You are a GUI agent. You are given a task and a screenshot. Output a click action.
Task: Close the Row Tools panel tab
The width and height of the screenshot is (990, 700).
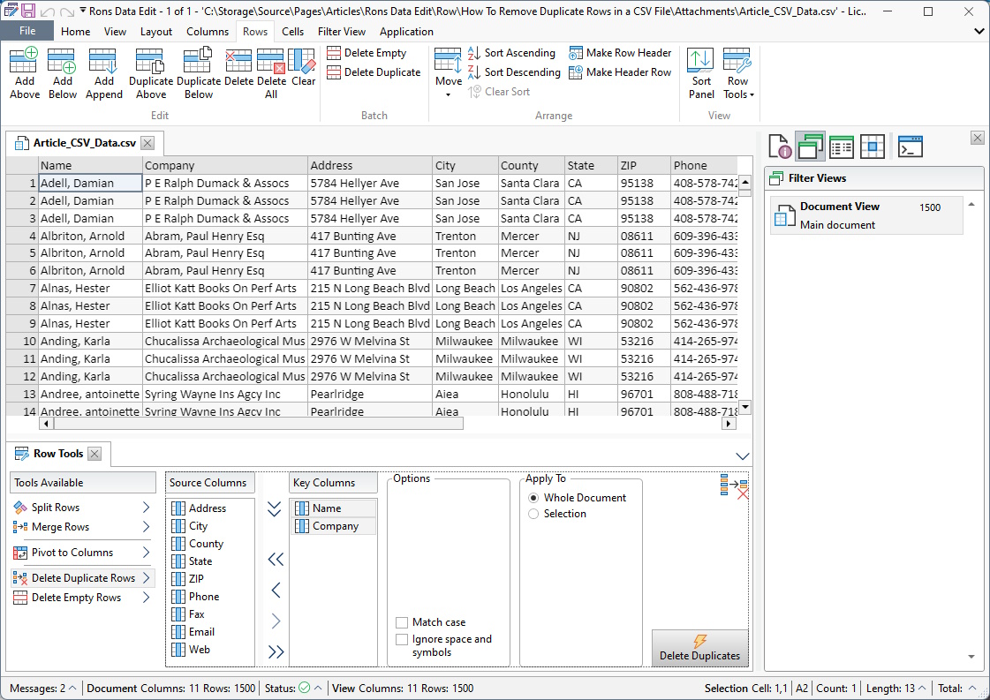[x=94, y=454]
